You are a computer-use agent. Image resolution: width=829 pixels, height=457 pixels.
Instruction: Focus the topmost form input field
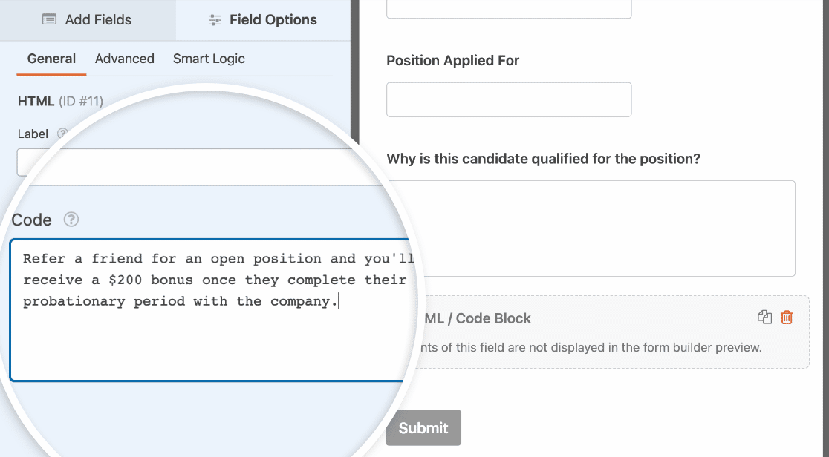tap(508, 6)
